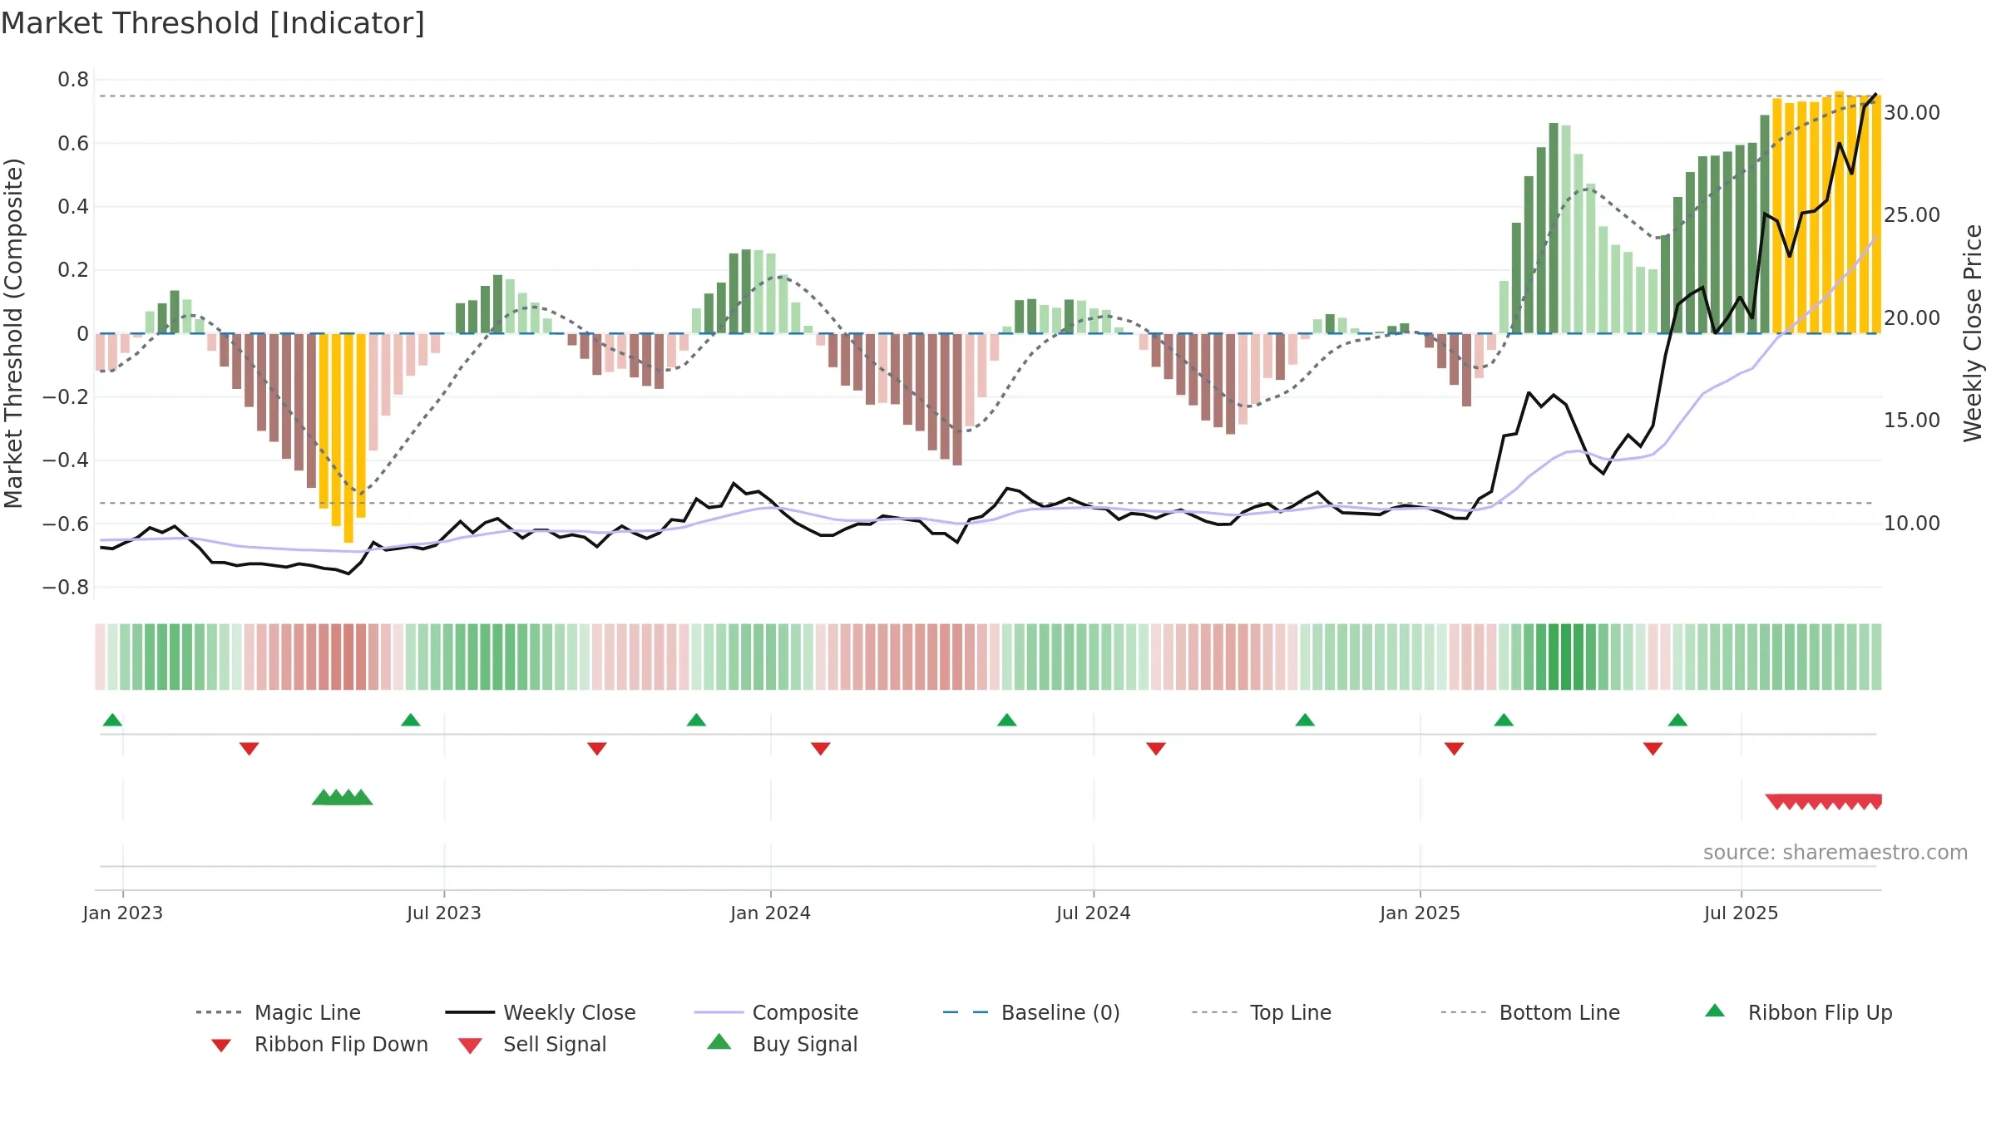
Task: Click the gold bars below the bottom line in 2023
Action: pyautogui.click(x=342, y=438)
